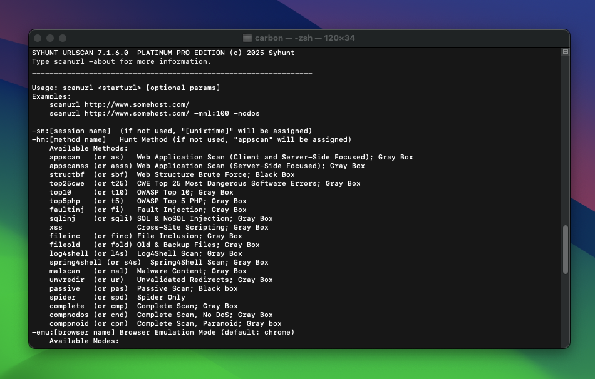Click the 'top5php (or t5)' method row
Viewport: 595px width, 379px height.
(x=148, y=201)
